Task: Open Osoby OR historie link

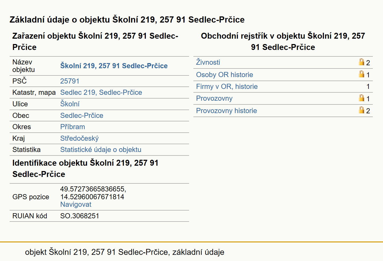Action: coord(225,75)
